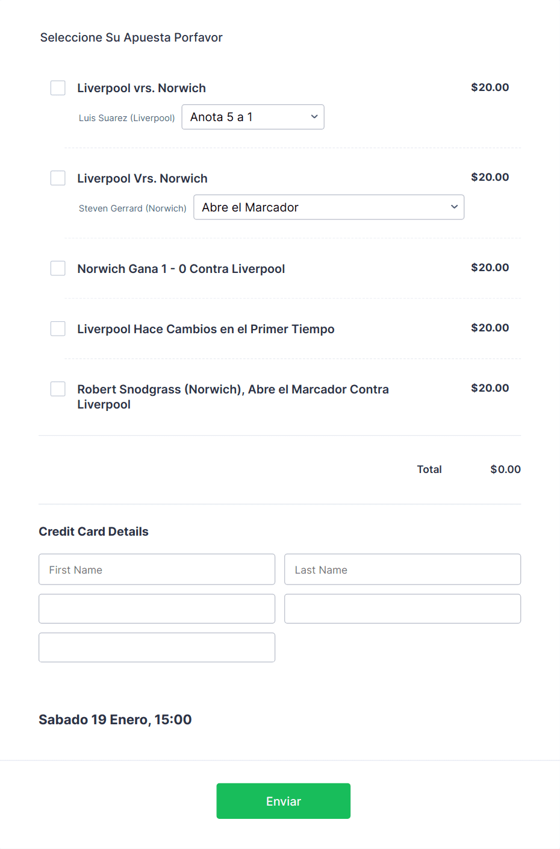This screenshot has width=560, height=849.
Task: Focus the First Name field
Action: point(157,569)
